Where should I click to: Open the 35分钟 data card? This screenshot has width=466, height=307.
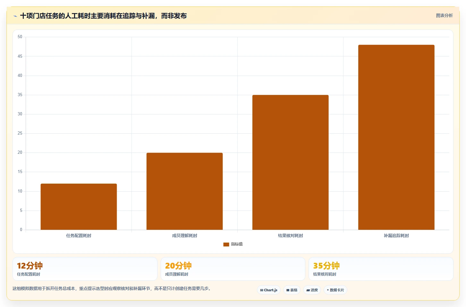click(381, 269)
